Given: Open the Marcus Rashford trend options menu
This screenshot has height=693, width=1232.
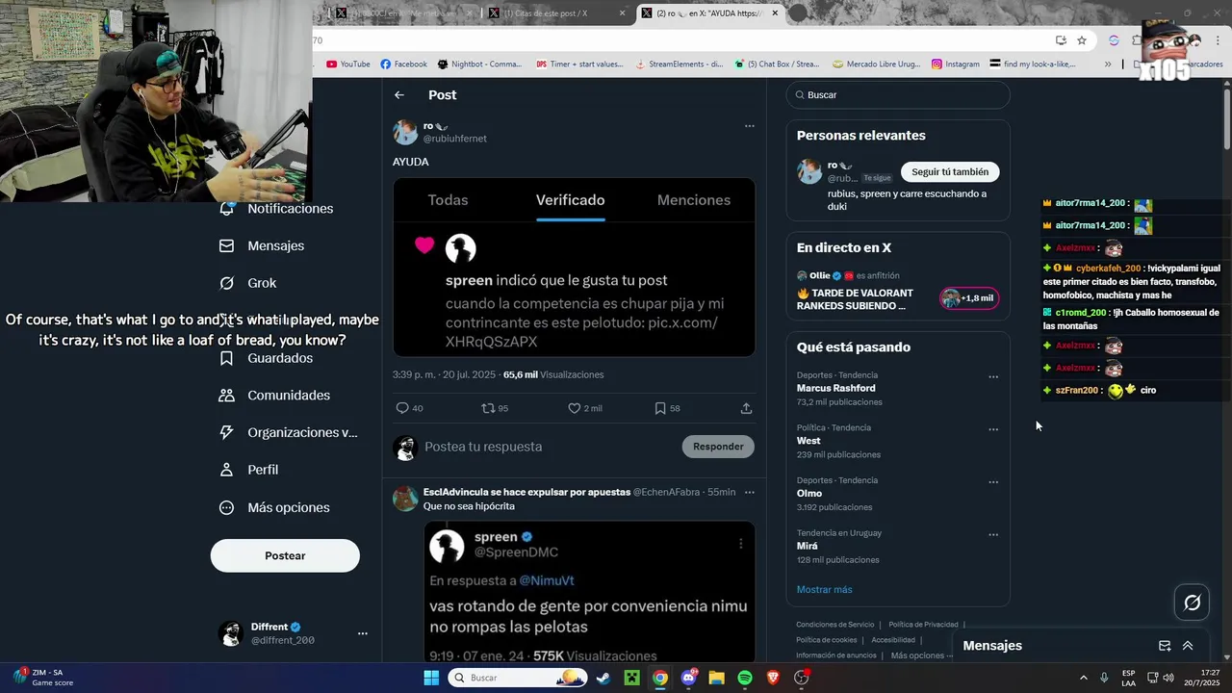Looking at the screenshot, I should (993, 376).
